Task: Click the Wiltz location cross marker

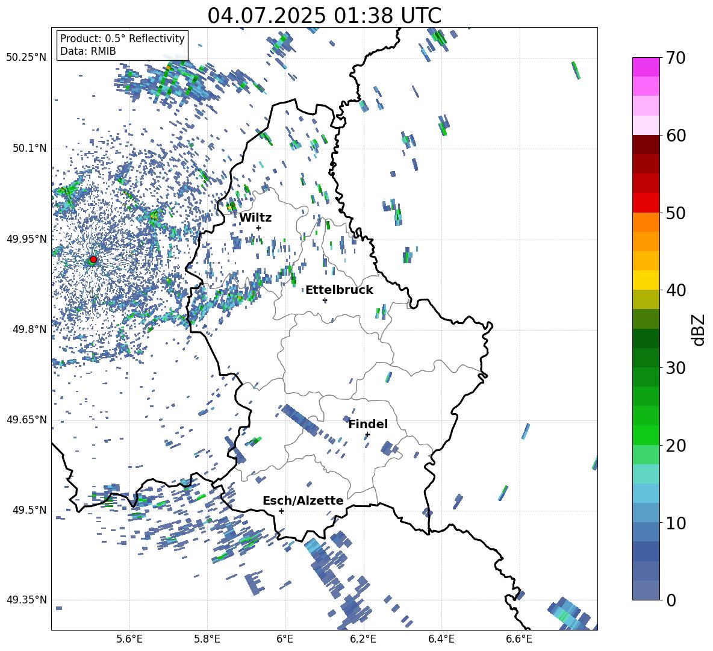Action: (259, 228)
